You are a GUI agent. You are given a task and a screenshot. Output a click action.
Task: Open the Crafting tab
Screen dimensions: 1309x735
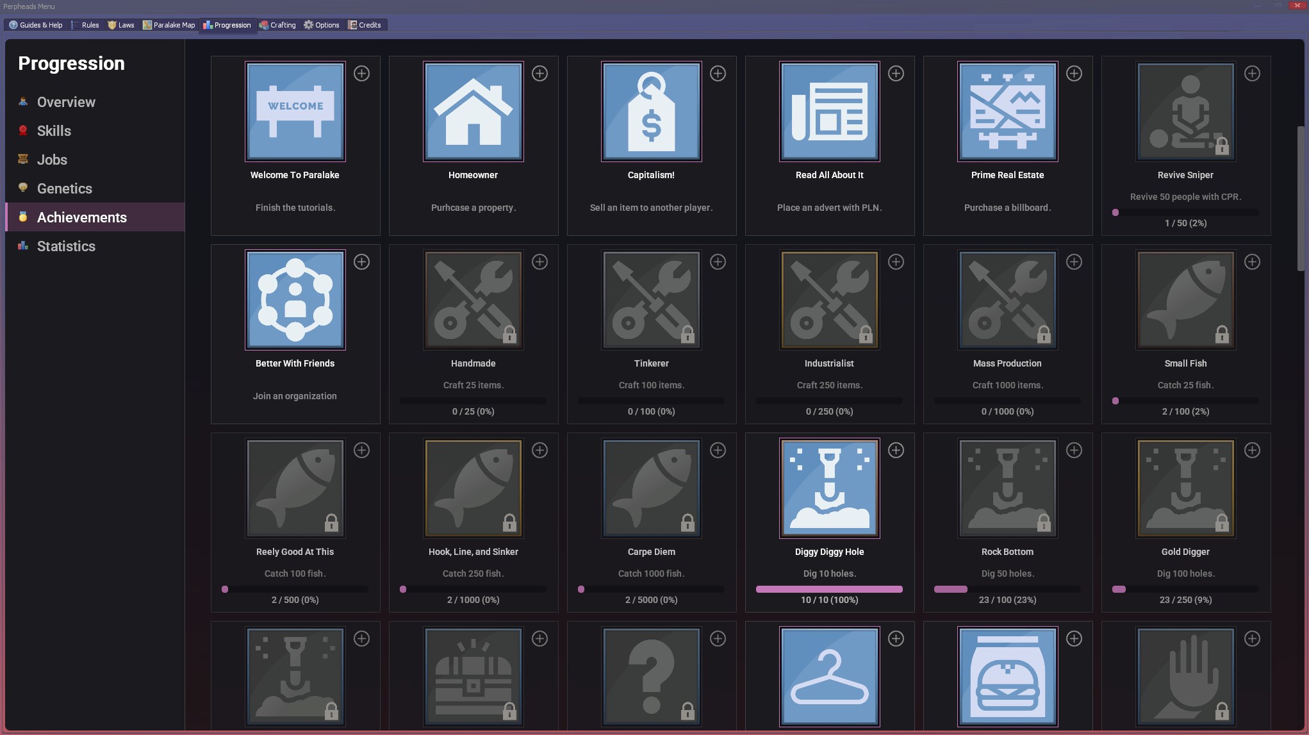coord(278,25)
